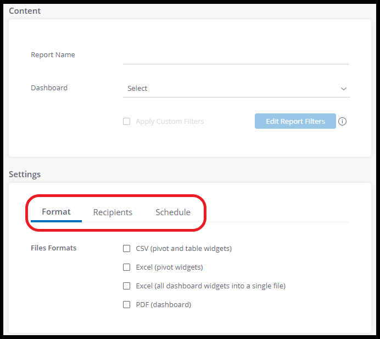Switch to the Recipients tab
The image size is (380, 339).
tap(113, 212)
